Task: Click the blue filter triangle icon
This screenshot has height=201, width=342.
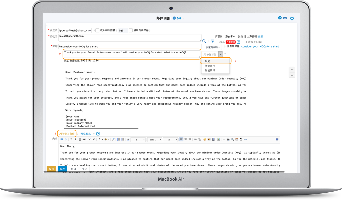Action: [x=212, y=41]
